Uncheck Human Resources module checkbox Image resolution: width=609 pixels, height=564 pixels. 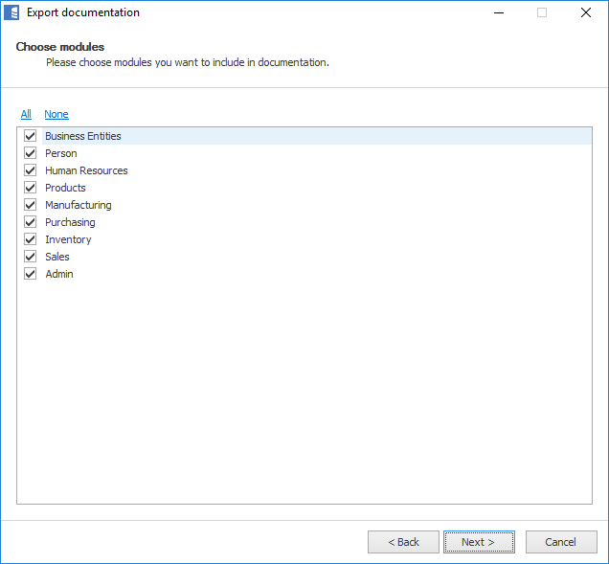point(31,170)
